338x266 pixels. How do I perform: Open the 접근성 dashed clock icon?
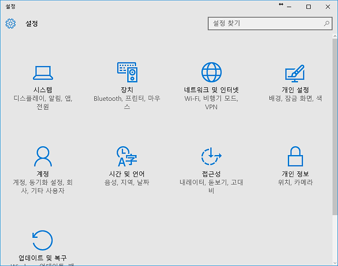tap(211, 156)
